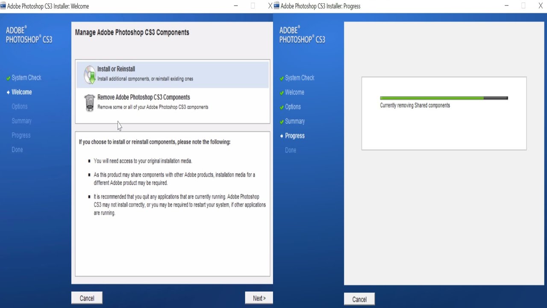This screenshot has width=547, height=308.
Task: Click Next in the Welcome window
Action: pyautogui.click(x=259, y=298)
